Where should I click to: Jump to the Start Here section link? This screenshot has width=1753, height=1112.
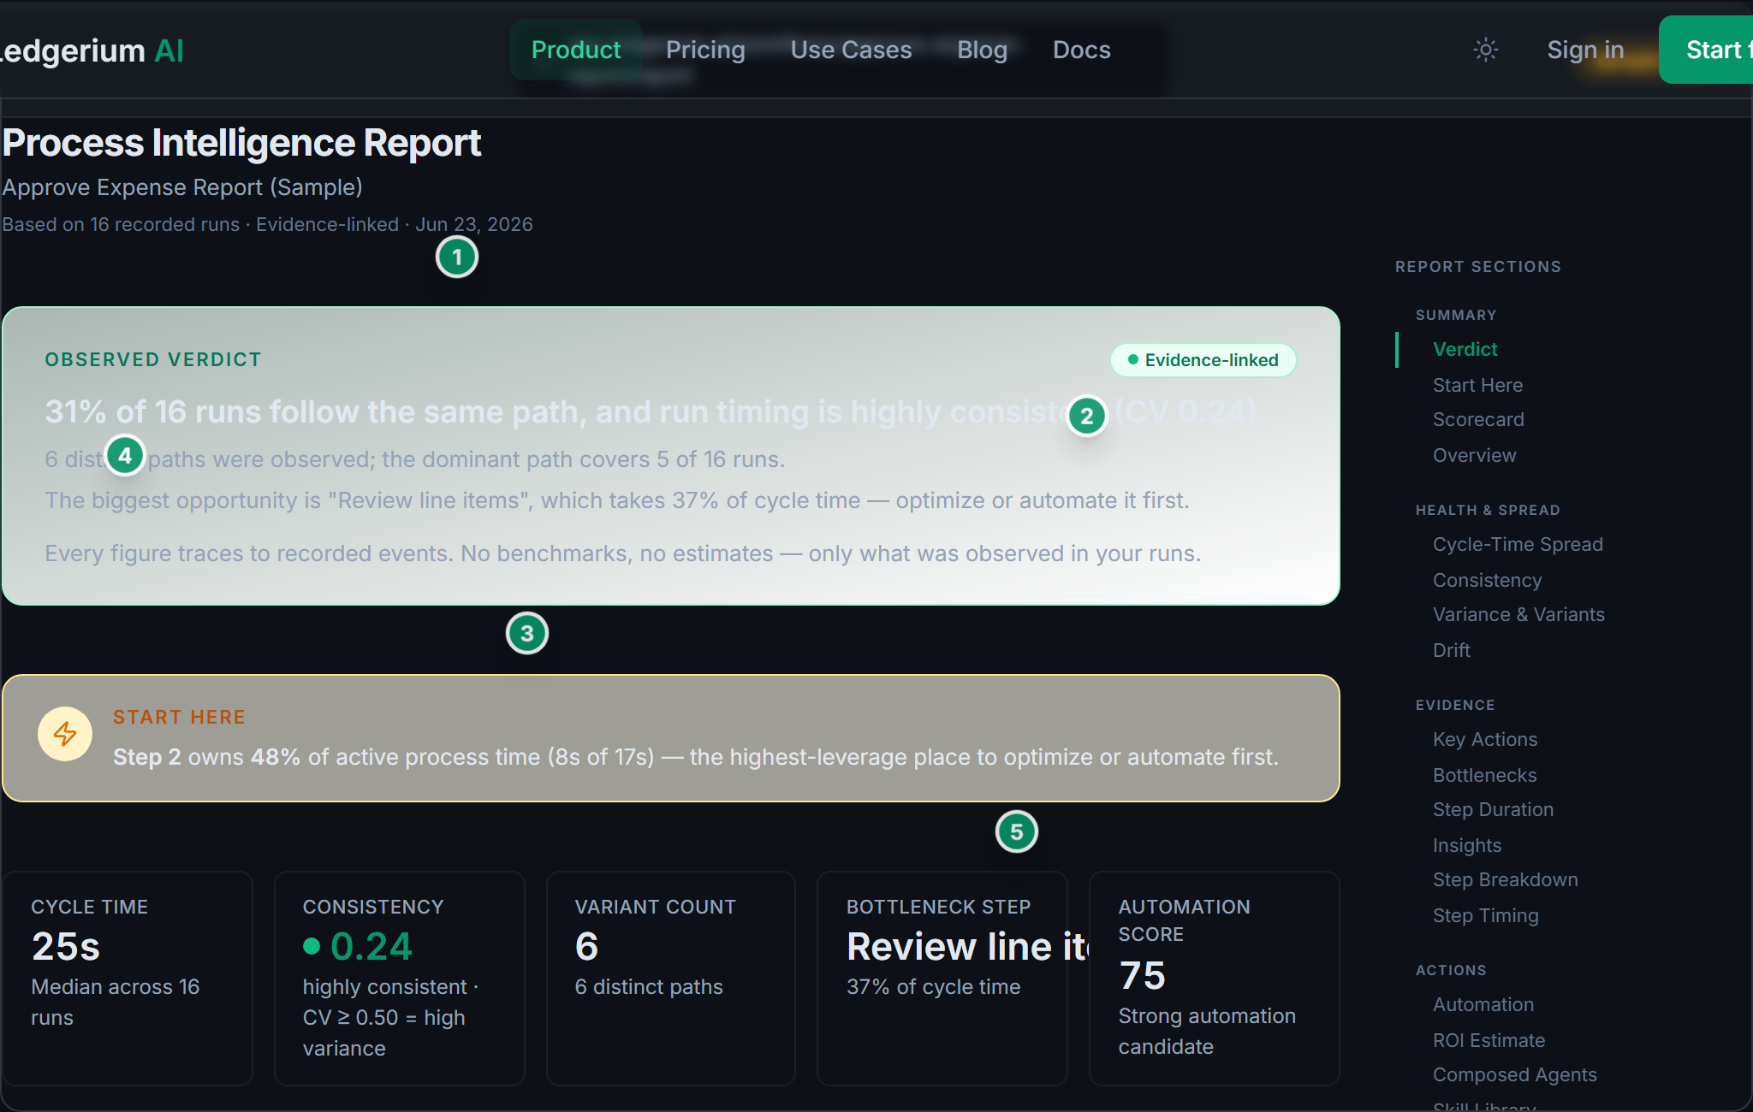(1477, 385)
